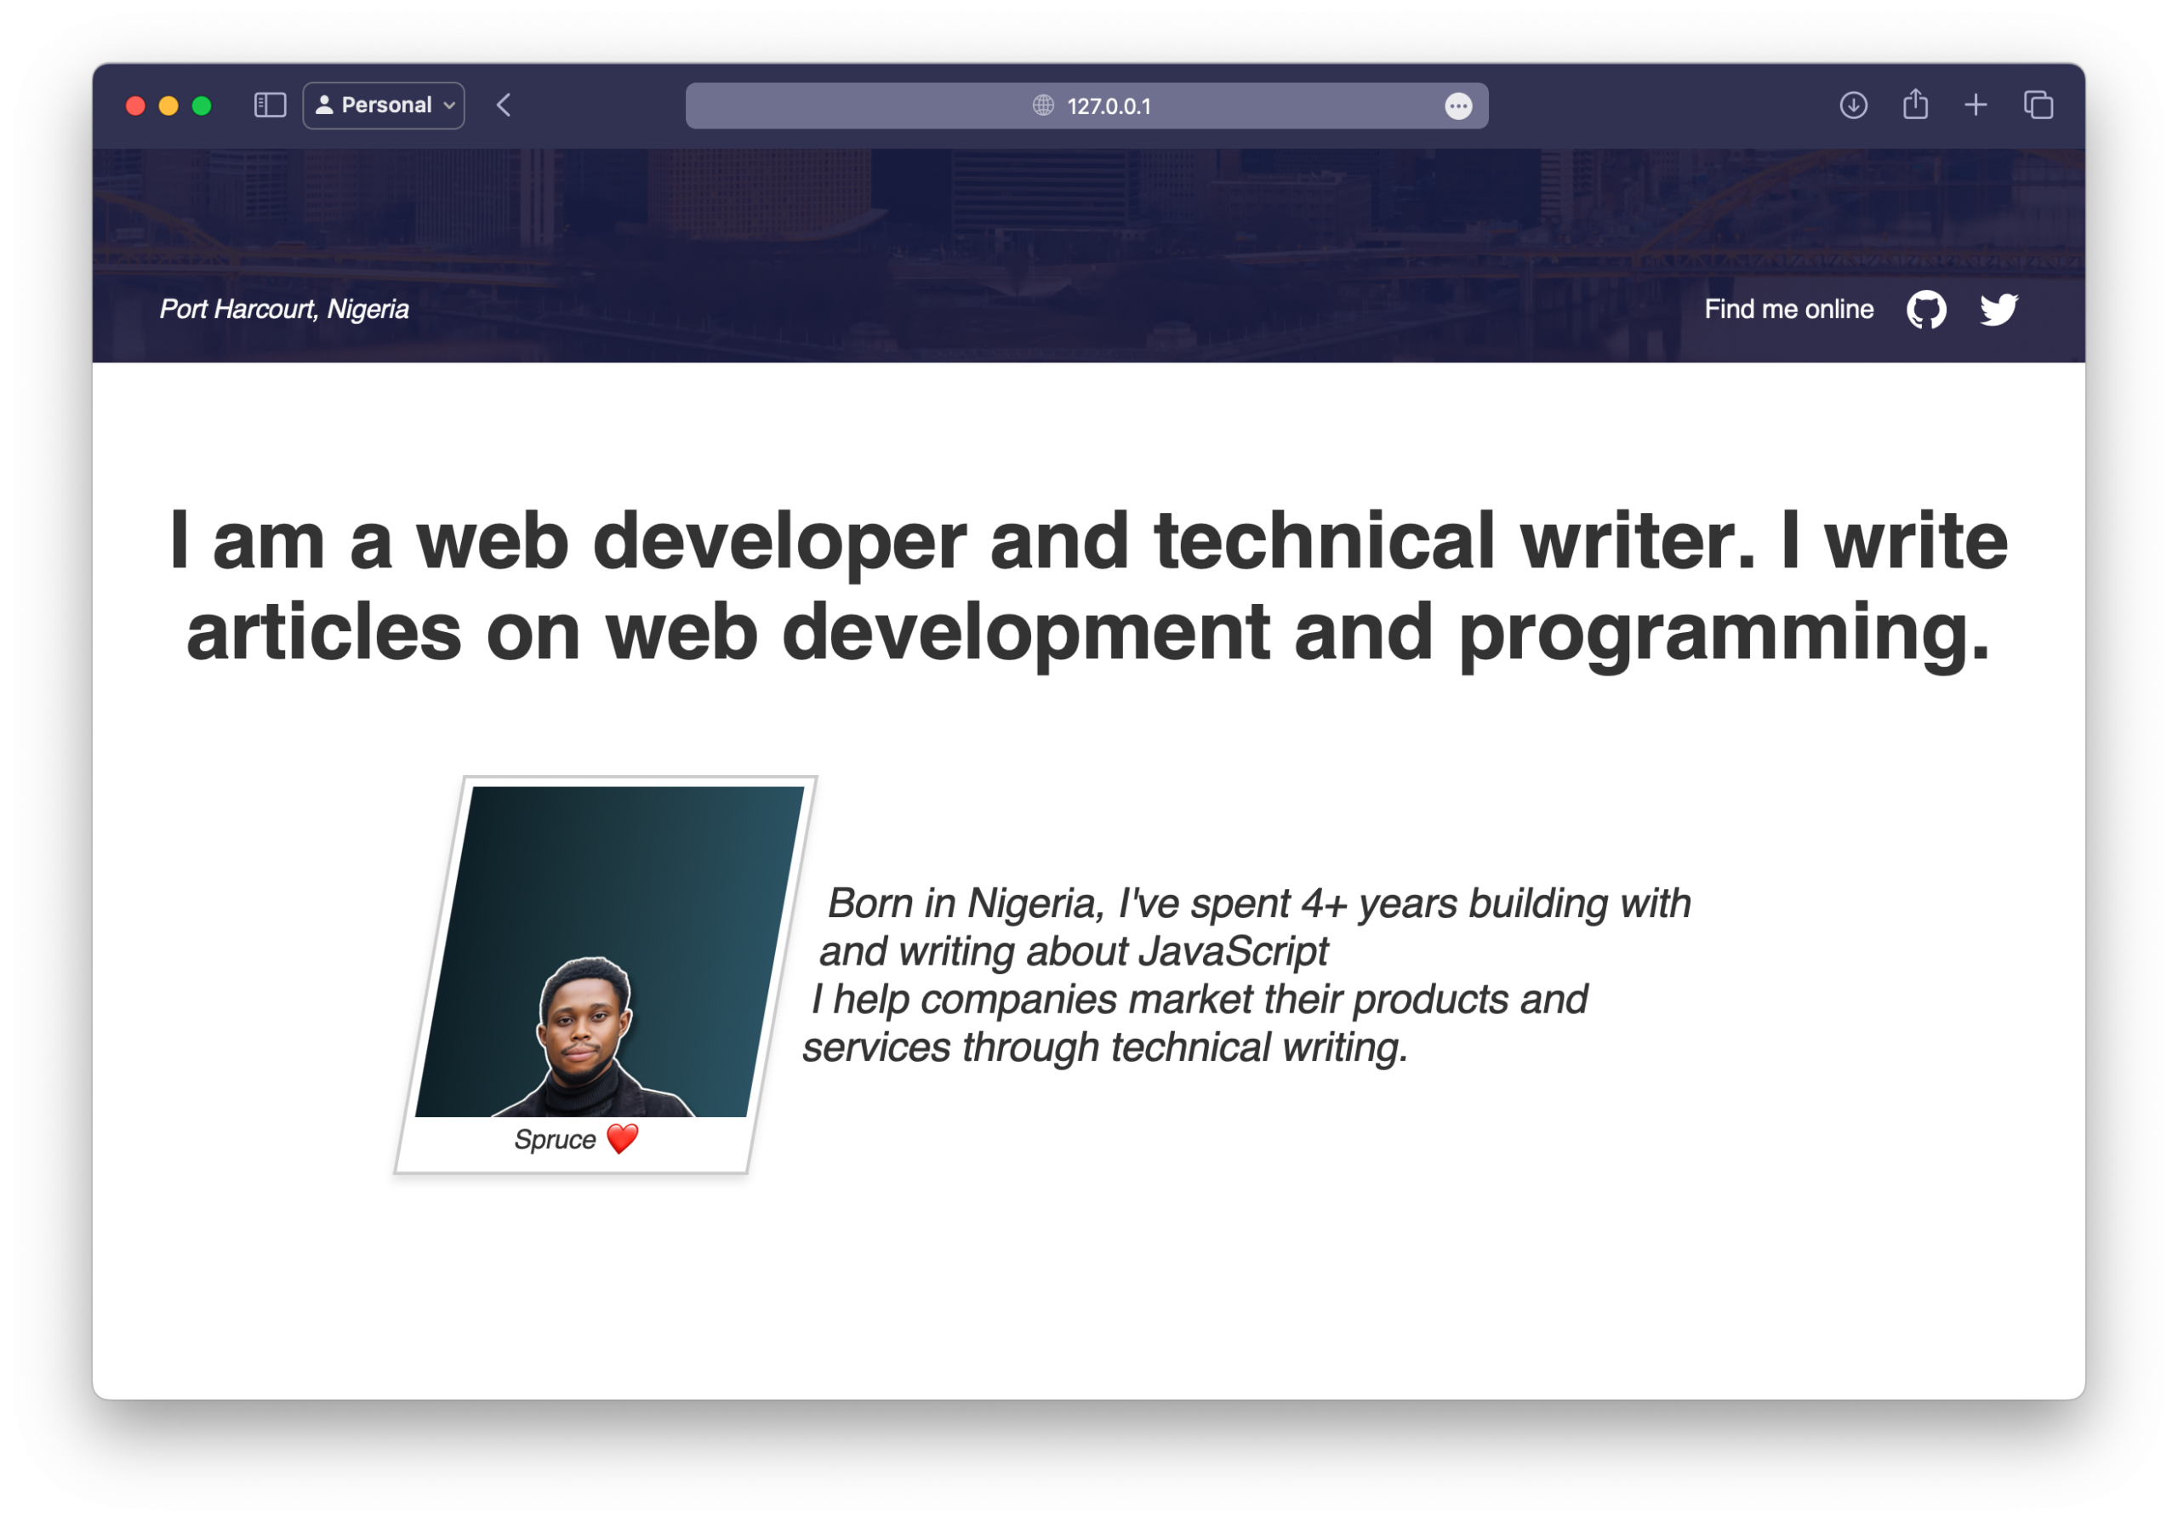2178x1522 pixels.
Task: Expand the Personal profile chevron
Action: point(450,105)
